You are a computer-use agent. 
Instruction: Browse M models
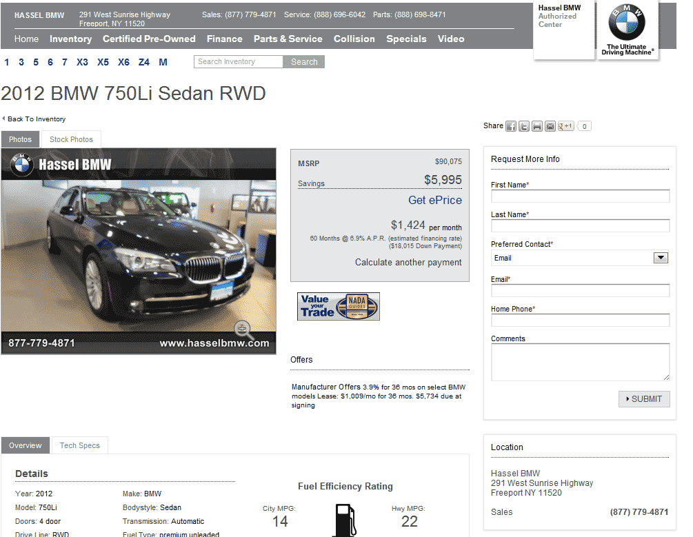(163, 62)
